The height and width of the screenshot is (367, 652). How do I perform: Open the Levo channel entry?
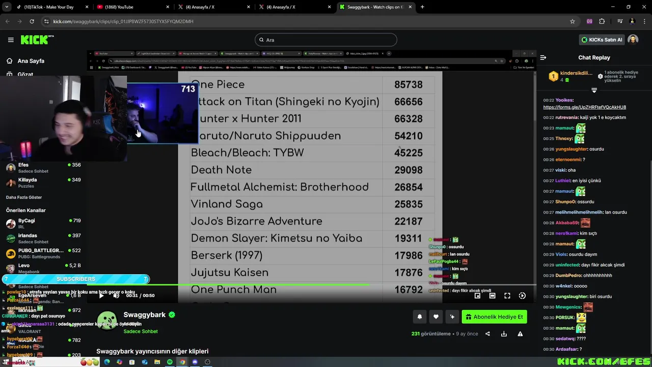[43, 268]
